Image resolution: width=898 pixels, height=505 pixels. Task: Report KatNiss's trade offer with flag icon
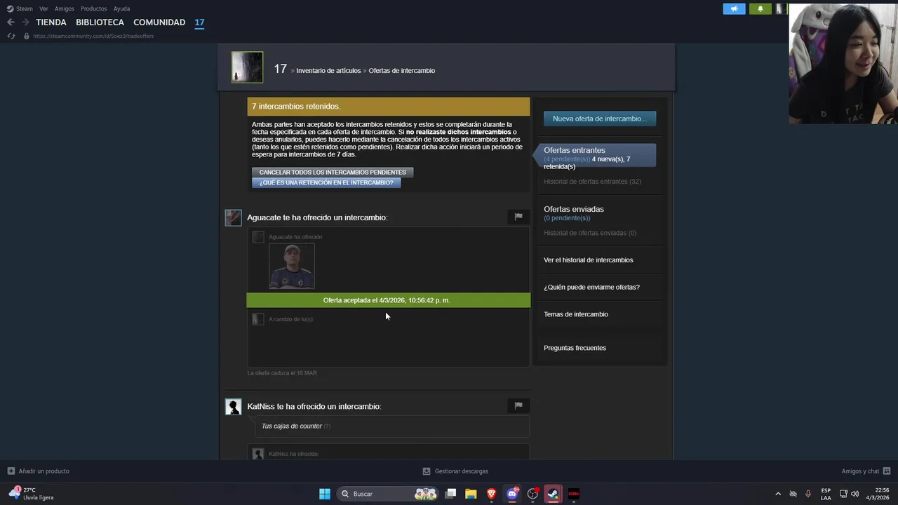point(518,405)
